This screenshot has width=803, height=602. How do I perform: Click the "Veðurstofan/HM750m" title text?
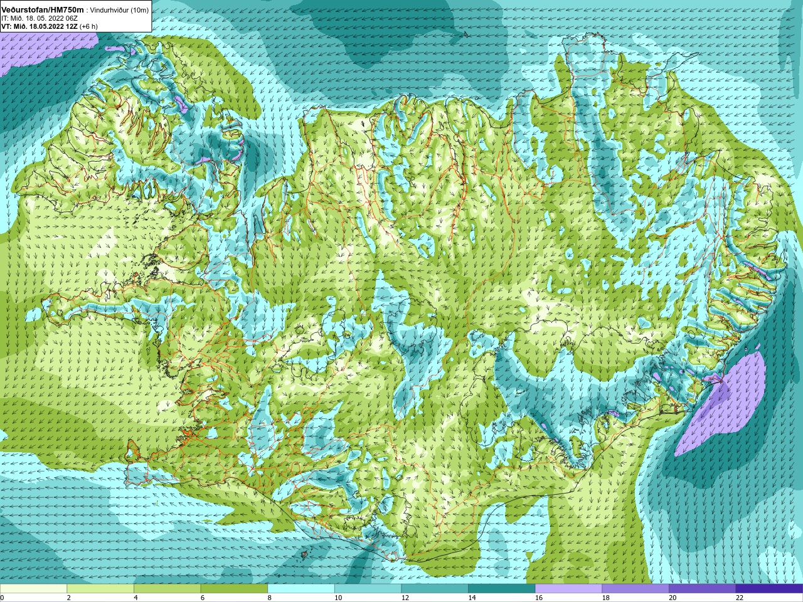click(x=43, y=10)
